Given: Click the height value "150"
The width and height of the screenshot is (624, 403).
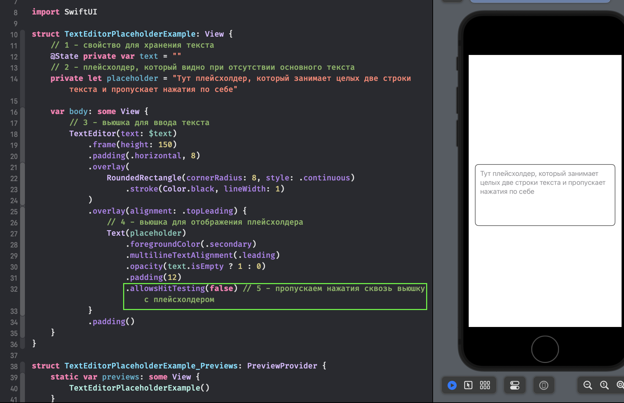Looking at the screenshot, I should [165, 144].
